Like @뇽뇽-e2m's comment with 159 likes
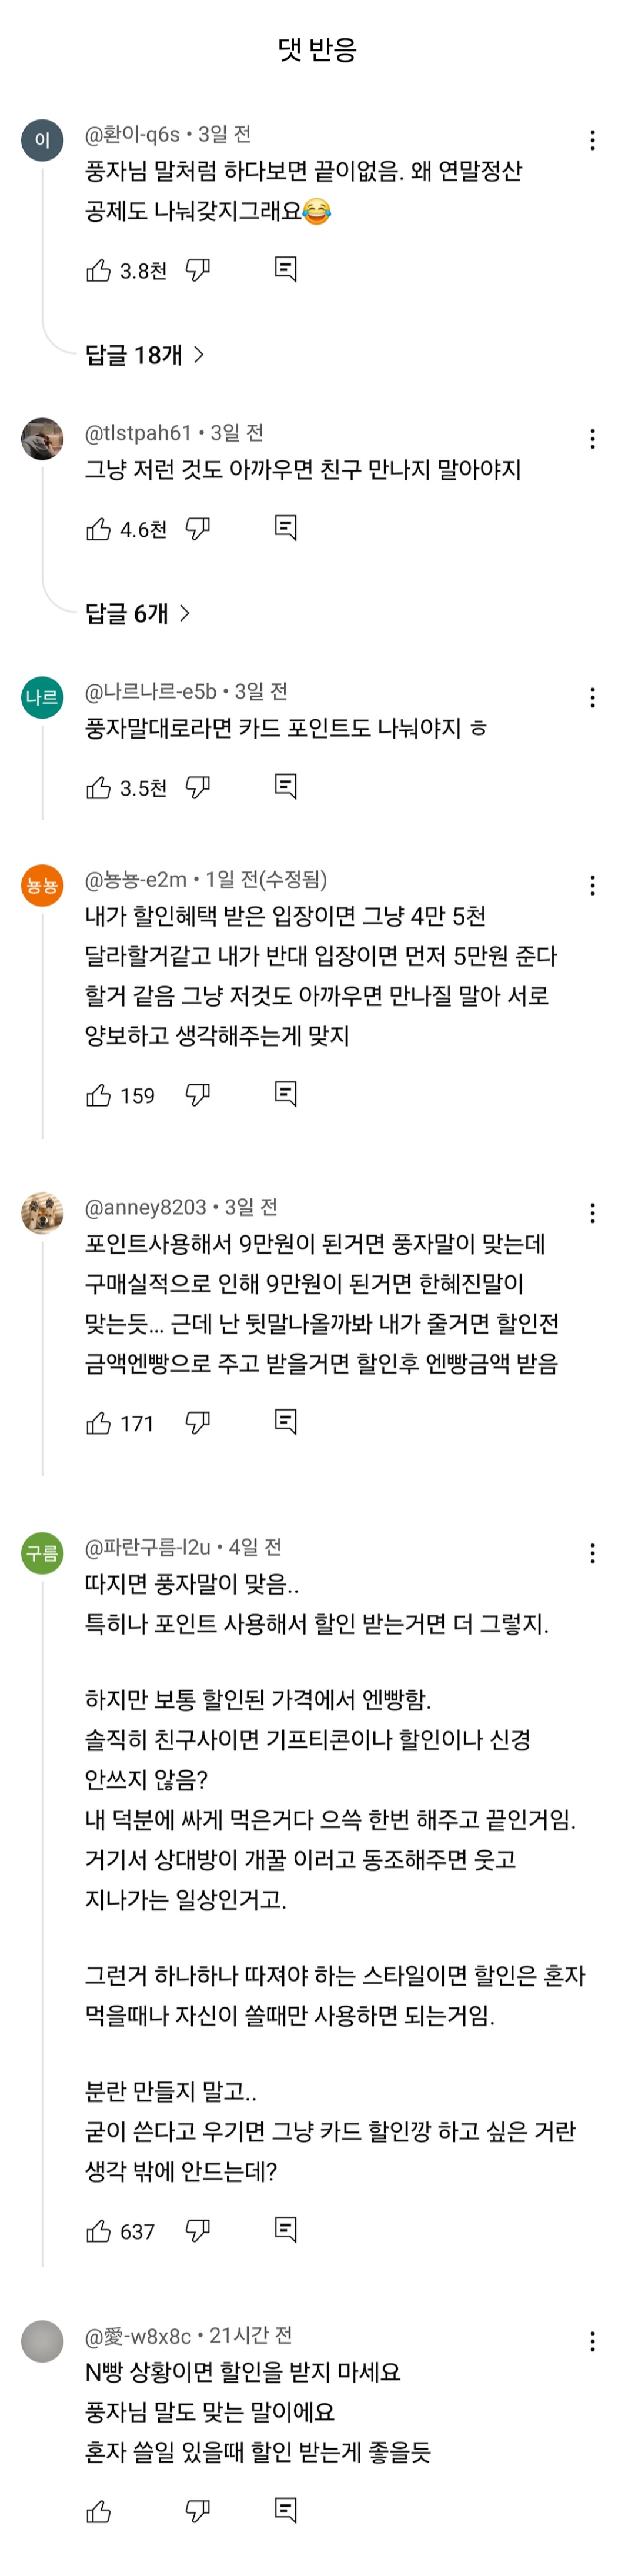This screenshot has height=2576, width=635. 98,1095
